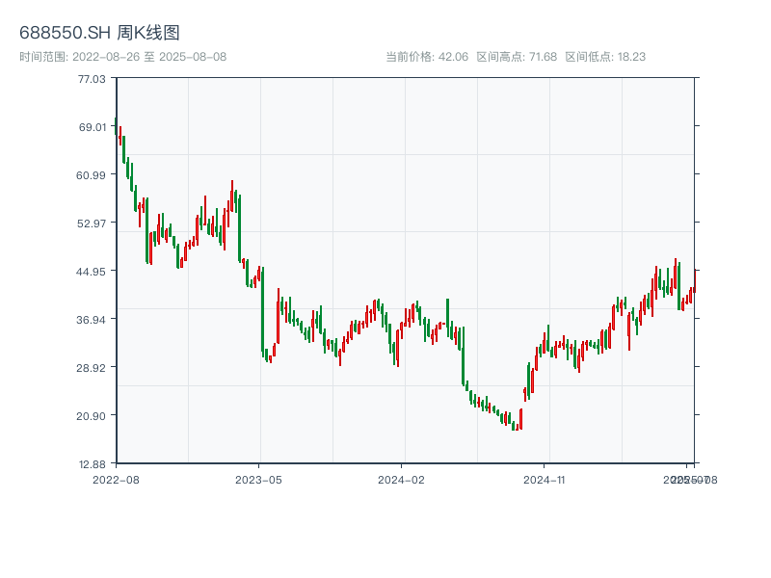
Task: Click the 当前价格 42.06 label
Action: click(427, 57)
